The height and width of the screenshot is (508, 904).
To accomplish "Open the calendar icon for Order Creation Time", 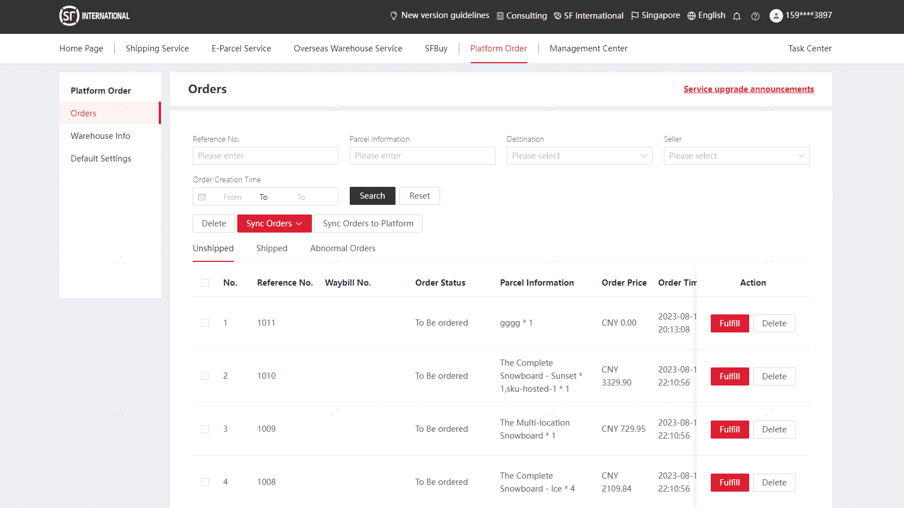I will point(202,196).
